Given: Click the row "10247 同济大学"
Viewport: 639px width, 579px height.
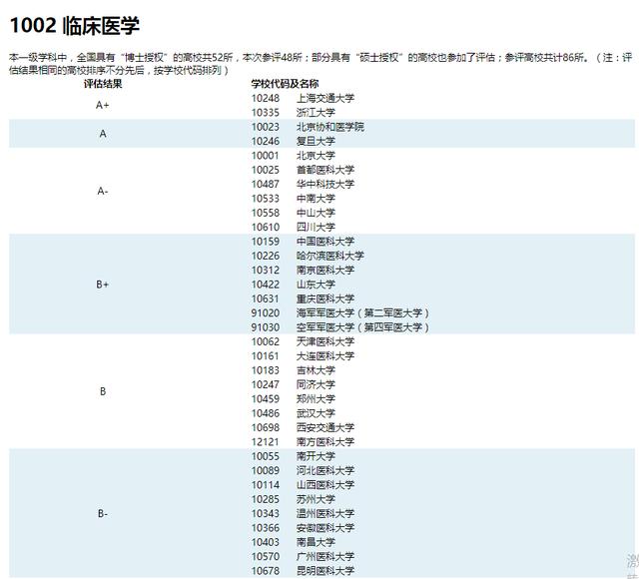Looking at the screenshot, I should click(x=294, y=384).
